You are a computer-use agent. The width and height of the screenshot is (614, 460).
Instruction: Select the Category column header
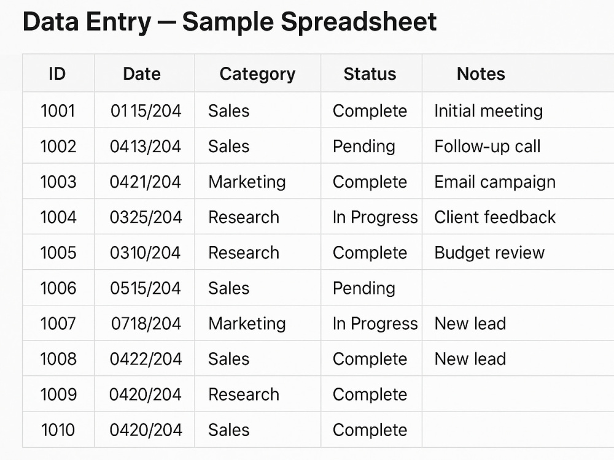tap(257, 74)
